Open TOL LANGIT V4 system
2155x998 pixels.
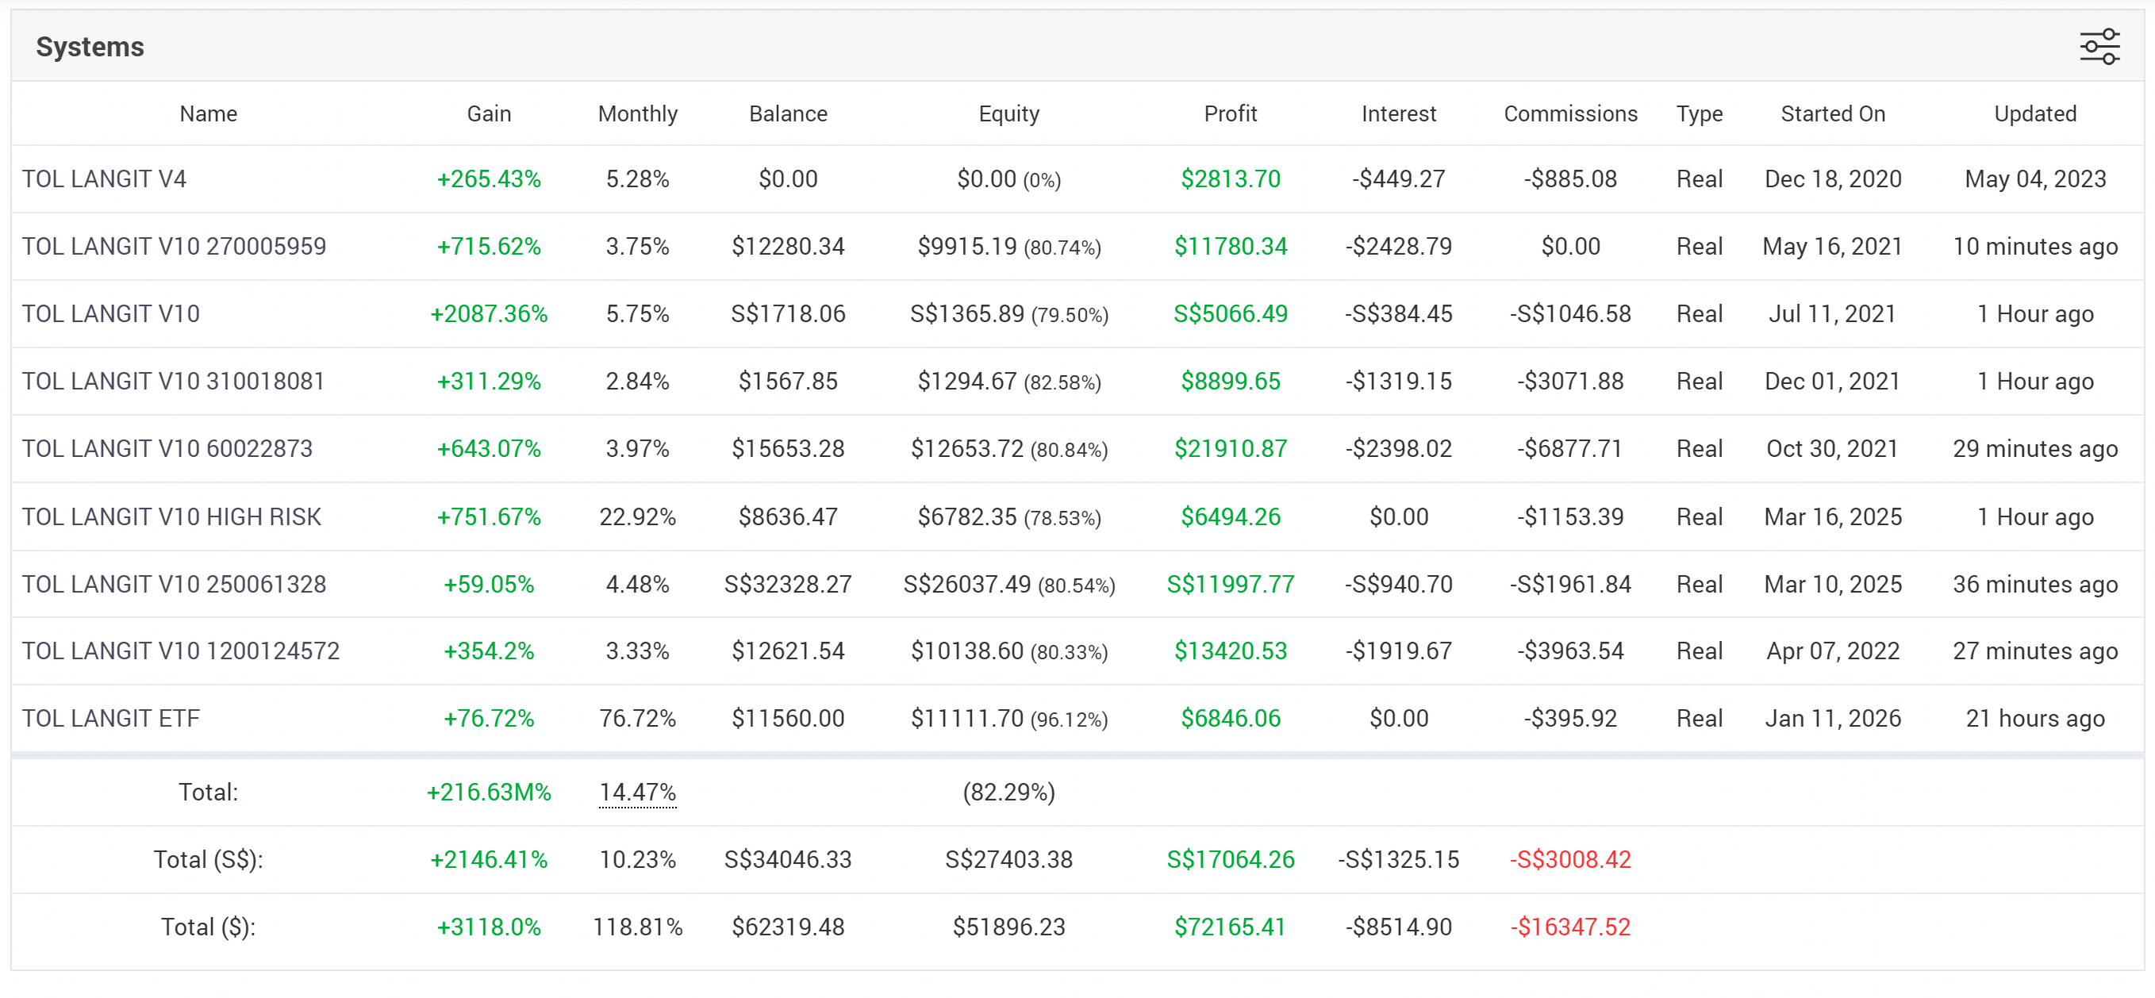pyautogui.click(x=104, y=179)
